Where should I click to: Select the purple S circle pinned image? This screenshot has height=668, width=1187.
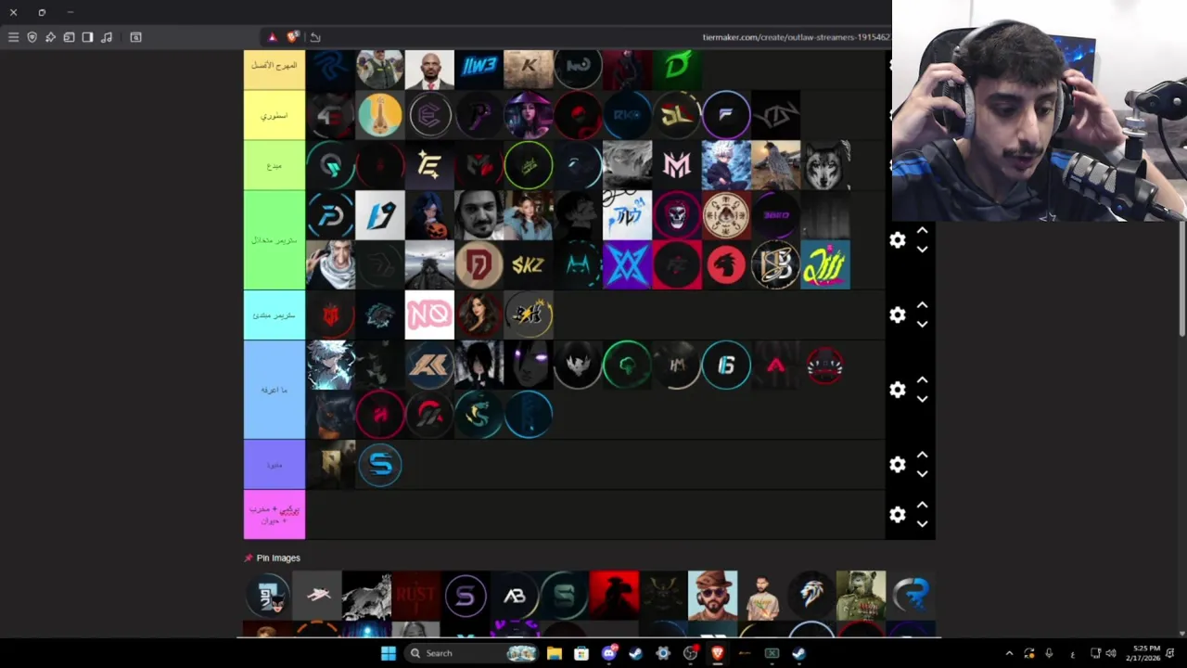click(x=465, y=596)
